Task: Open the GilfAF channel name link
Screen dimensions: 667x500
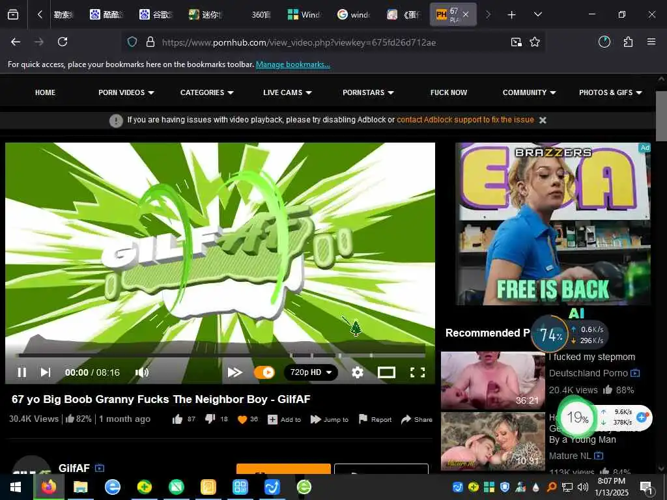Action: [x=74, y=468]
